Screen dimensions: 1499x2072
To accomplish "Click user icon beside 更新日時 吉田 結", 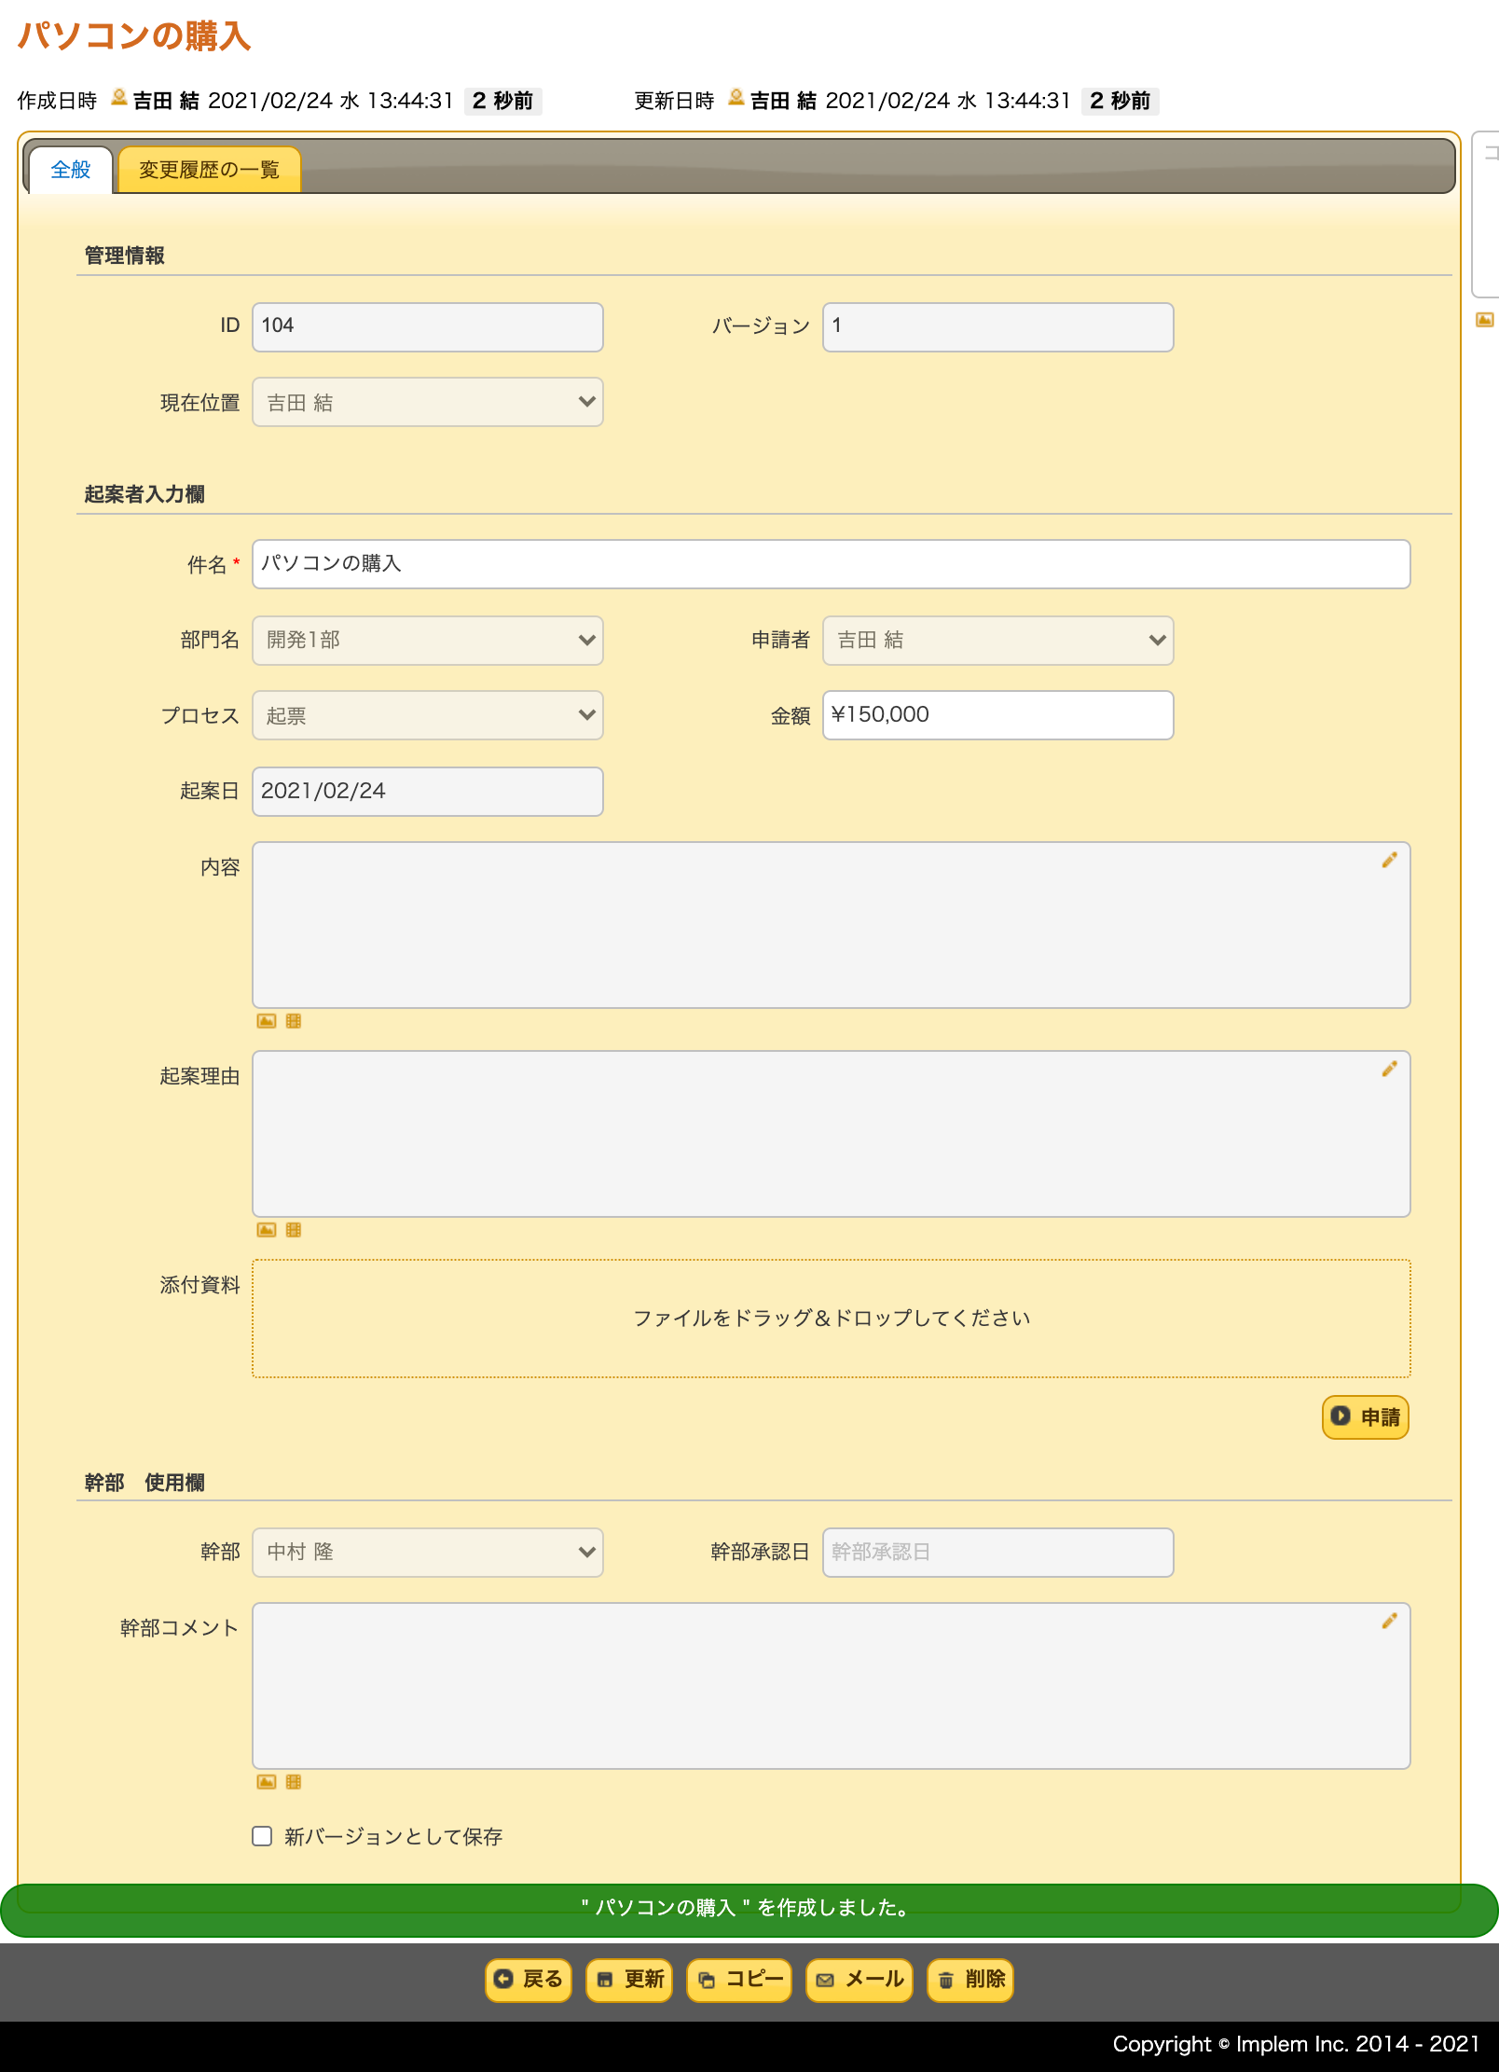I will (736, 97).
